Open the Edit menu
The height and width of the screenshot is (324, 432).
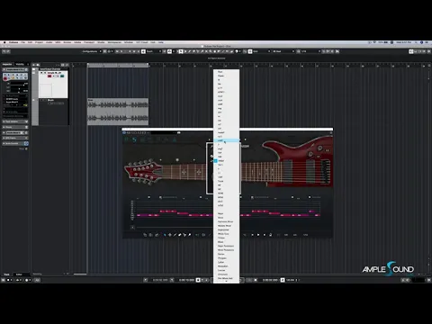(30, 42)
